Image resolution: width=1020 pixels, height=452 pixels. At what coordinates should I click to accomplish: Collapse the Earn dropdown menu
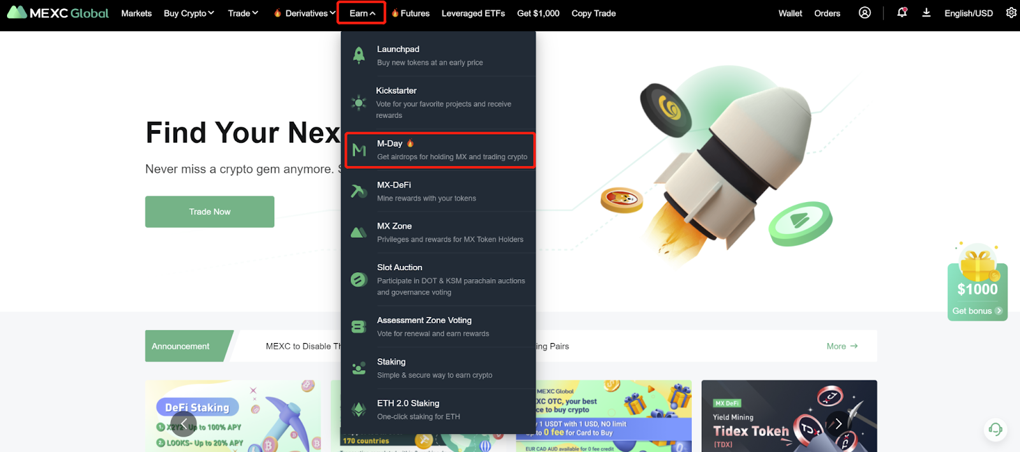tap(362, 13)
